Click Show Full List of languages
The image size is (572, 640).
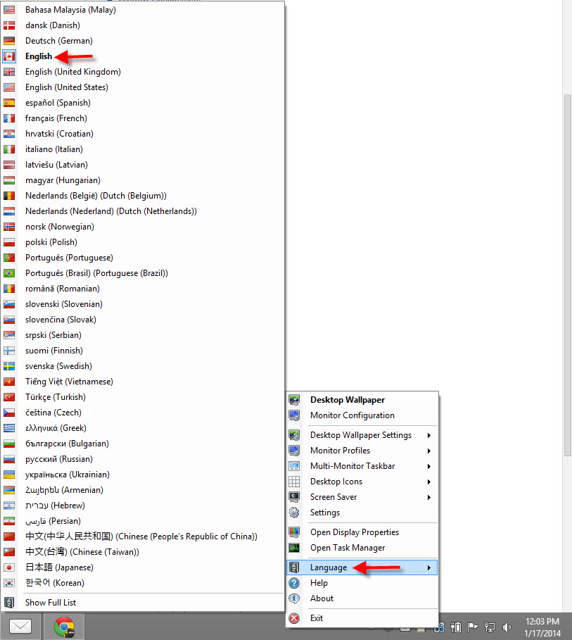[x=51, y=603]
